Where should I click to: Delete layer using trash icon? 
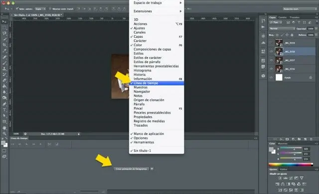[x=311, y=139]
